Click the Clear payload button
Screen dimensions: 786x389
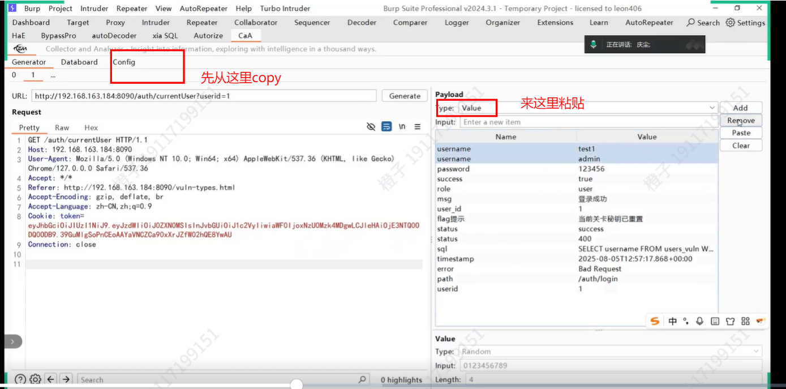coord(741,145)
